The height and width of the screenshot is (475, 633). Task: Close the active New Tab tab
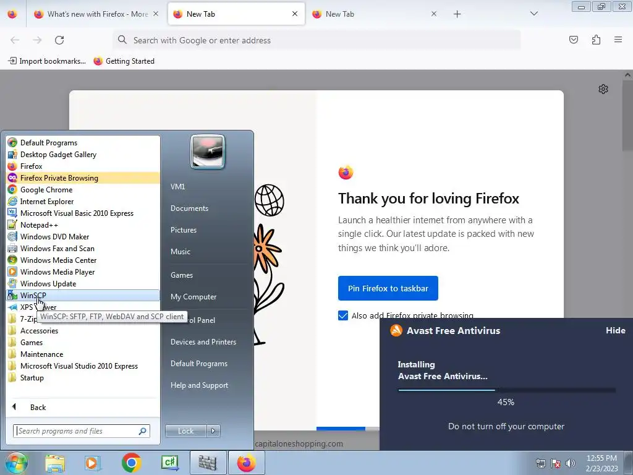[295, 14]
